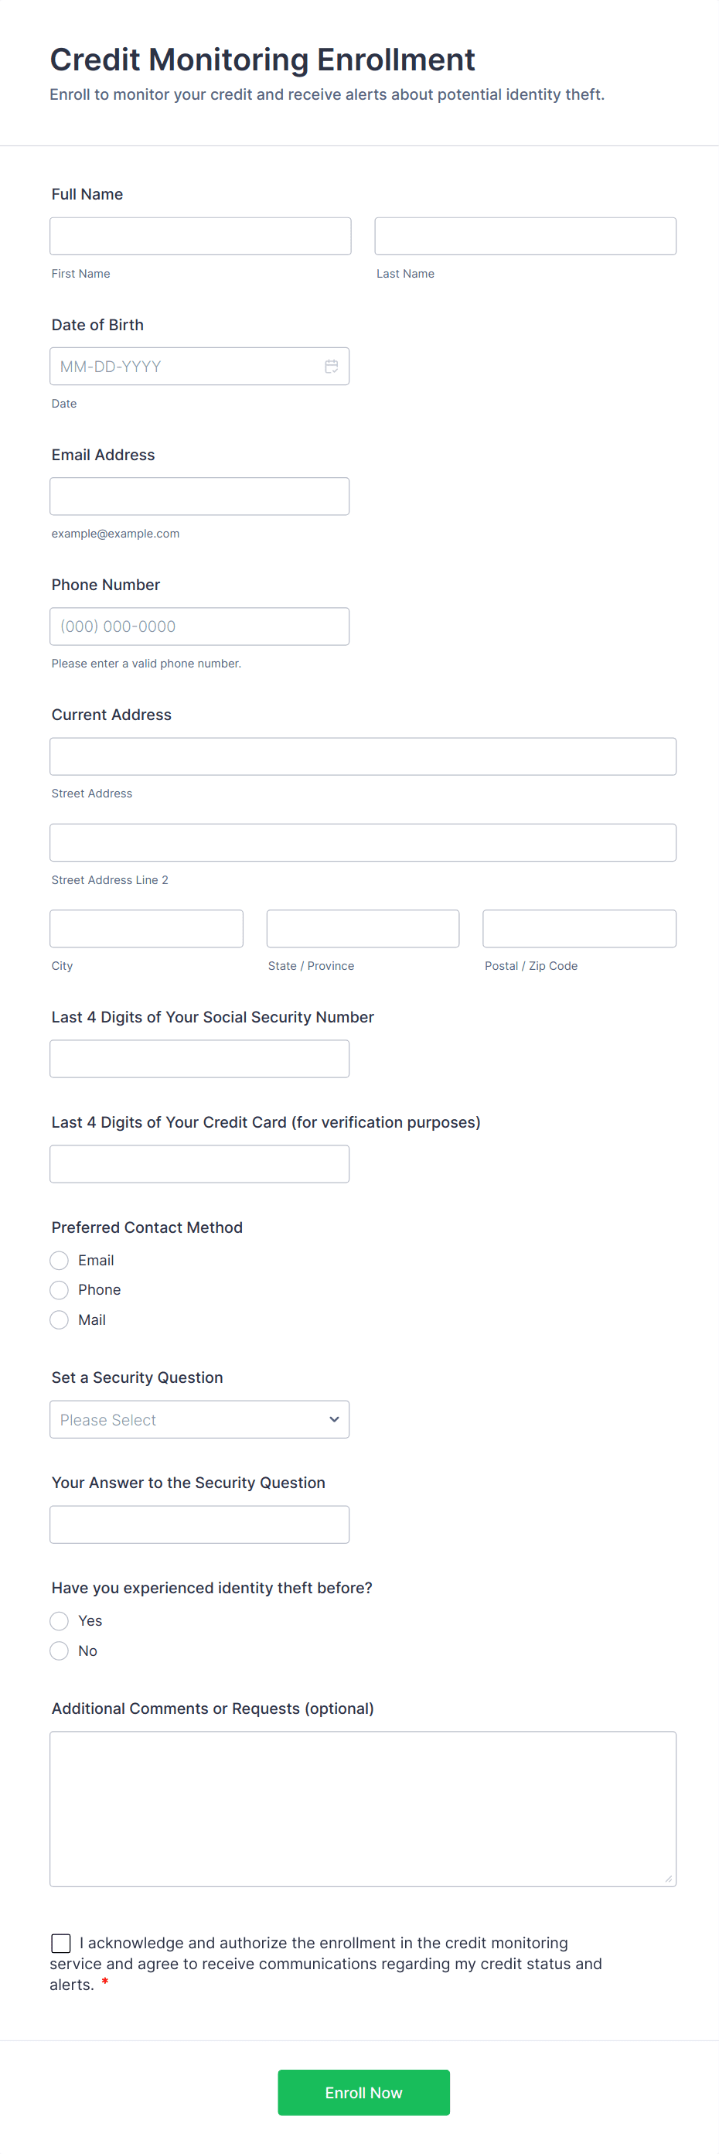Focus the Date of Birth field
719x2154 pixels.
pyautogui.click(x=184, y=367)
